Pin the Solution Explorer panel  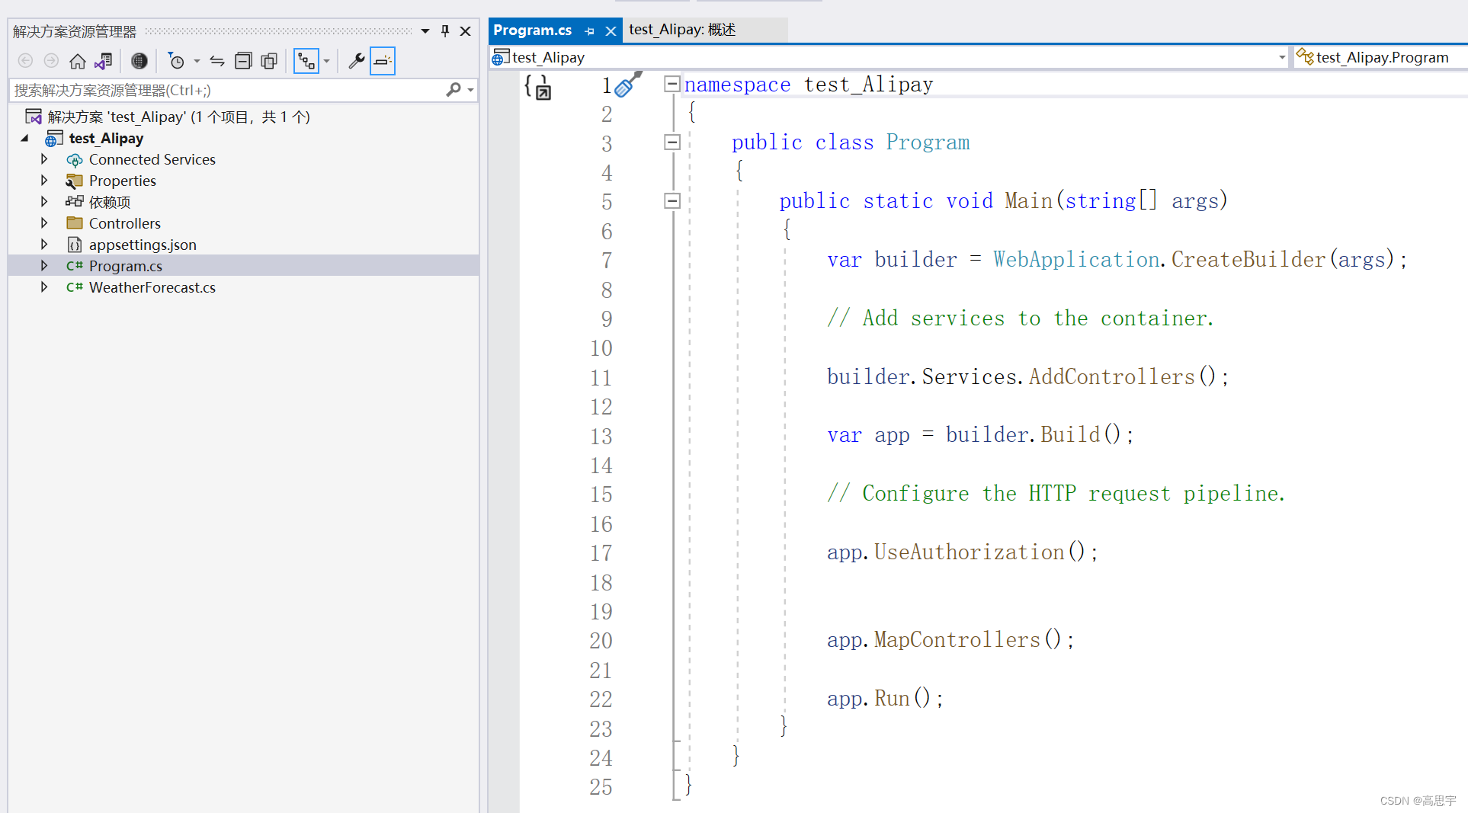click(445, 31)
